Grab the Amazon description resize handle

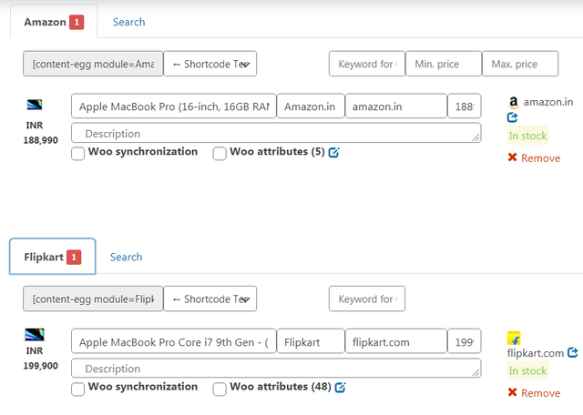[x=476, y=137]
